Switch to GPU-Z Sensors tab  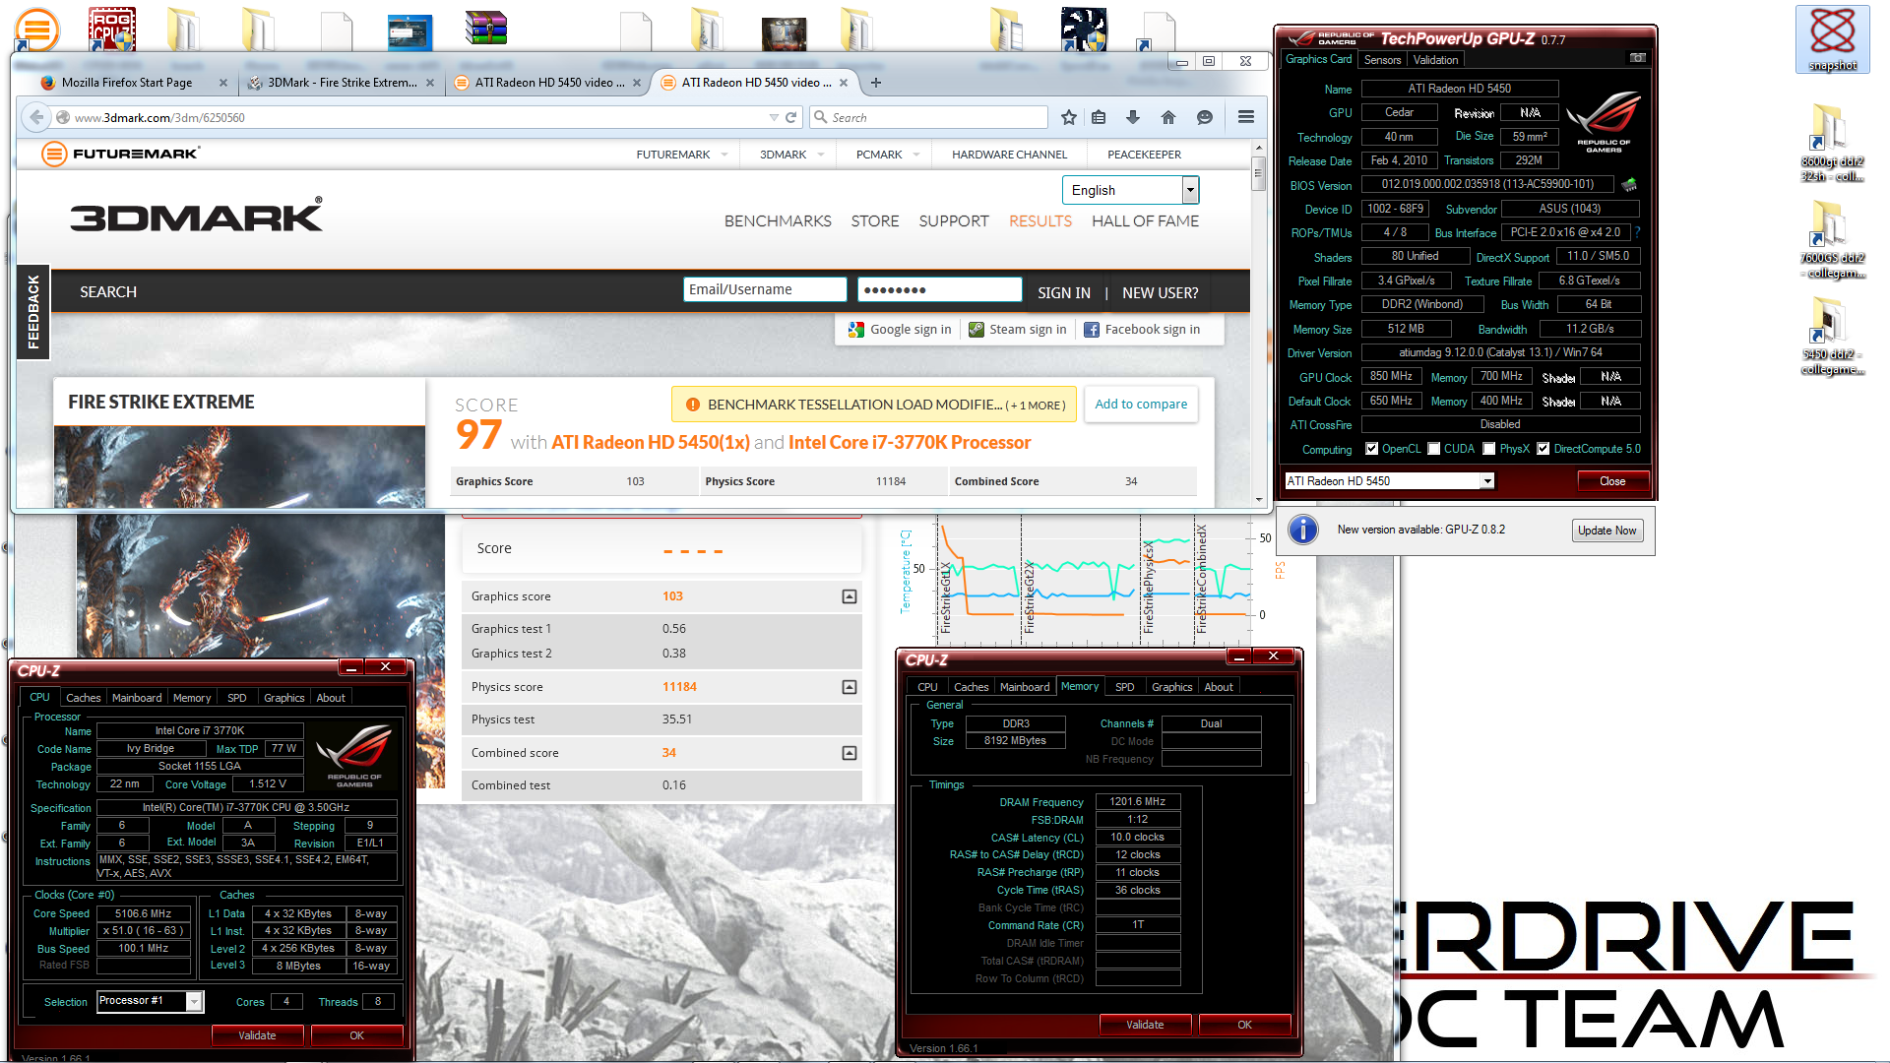point(1382,60)
